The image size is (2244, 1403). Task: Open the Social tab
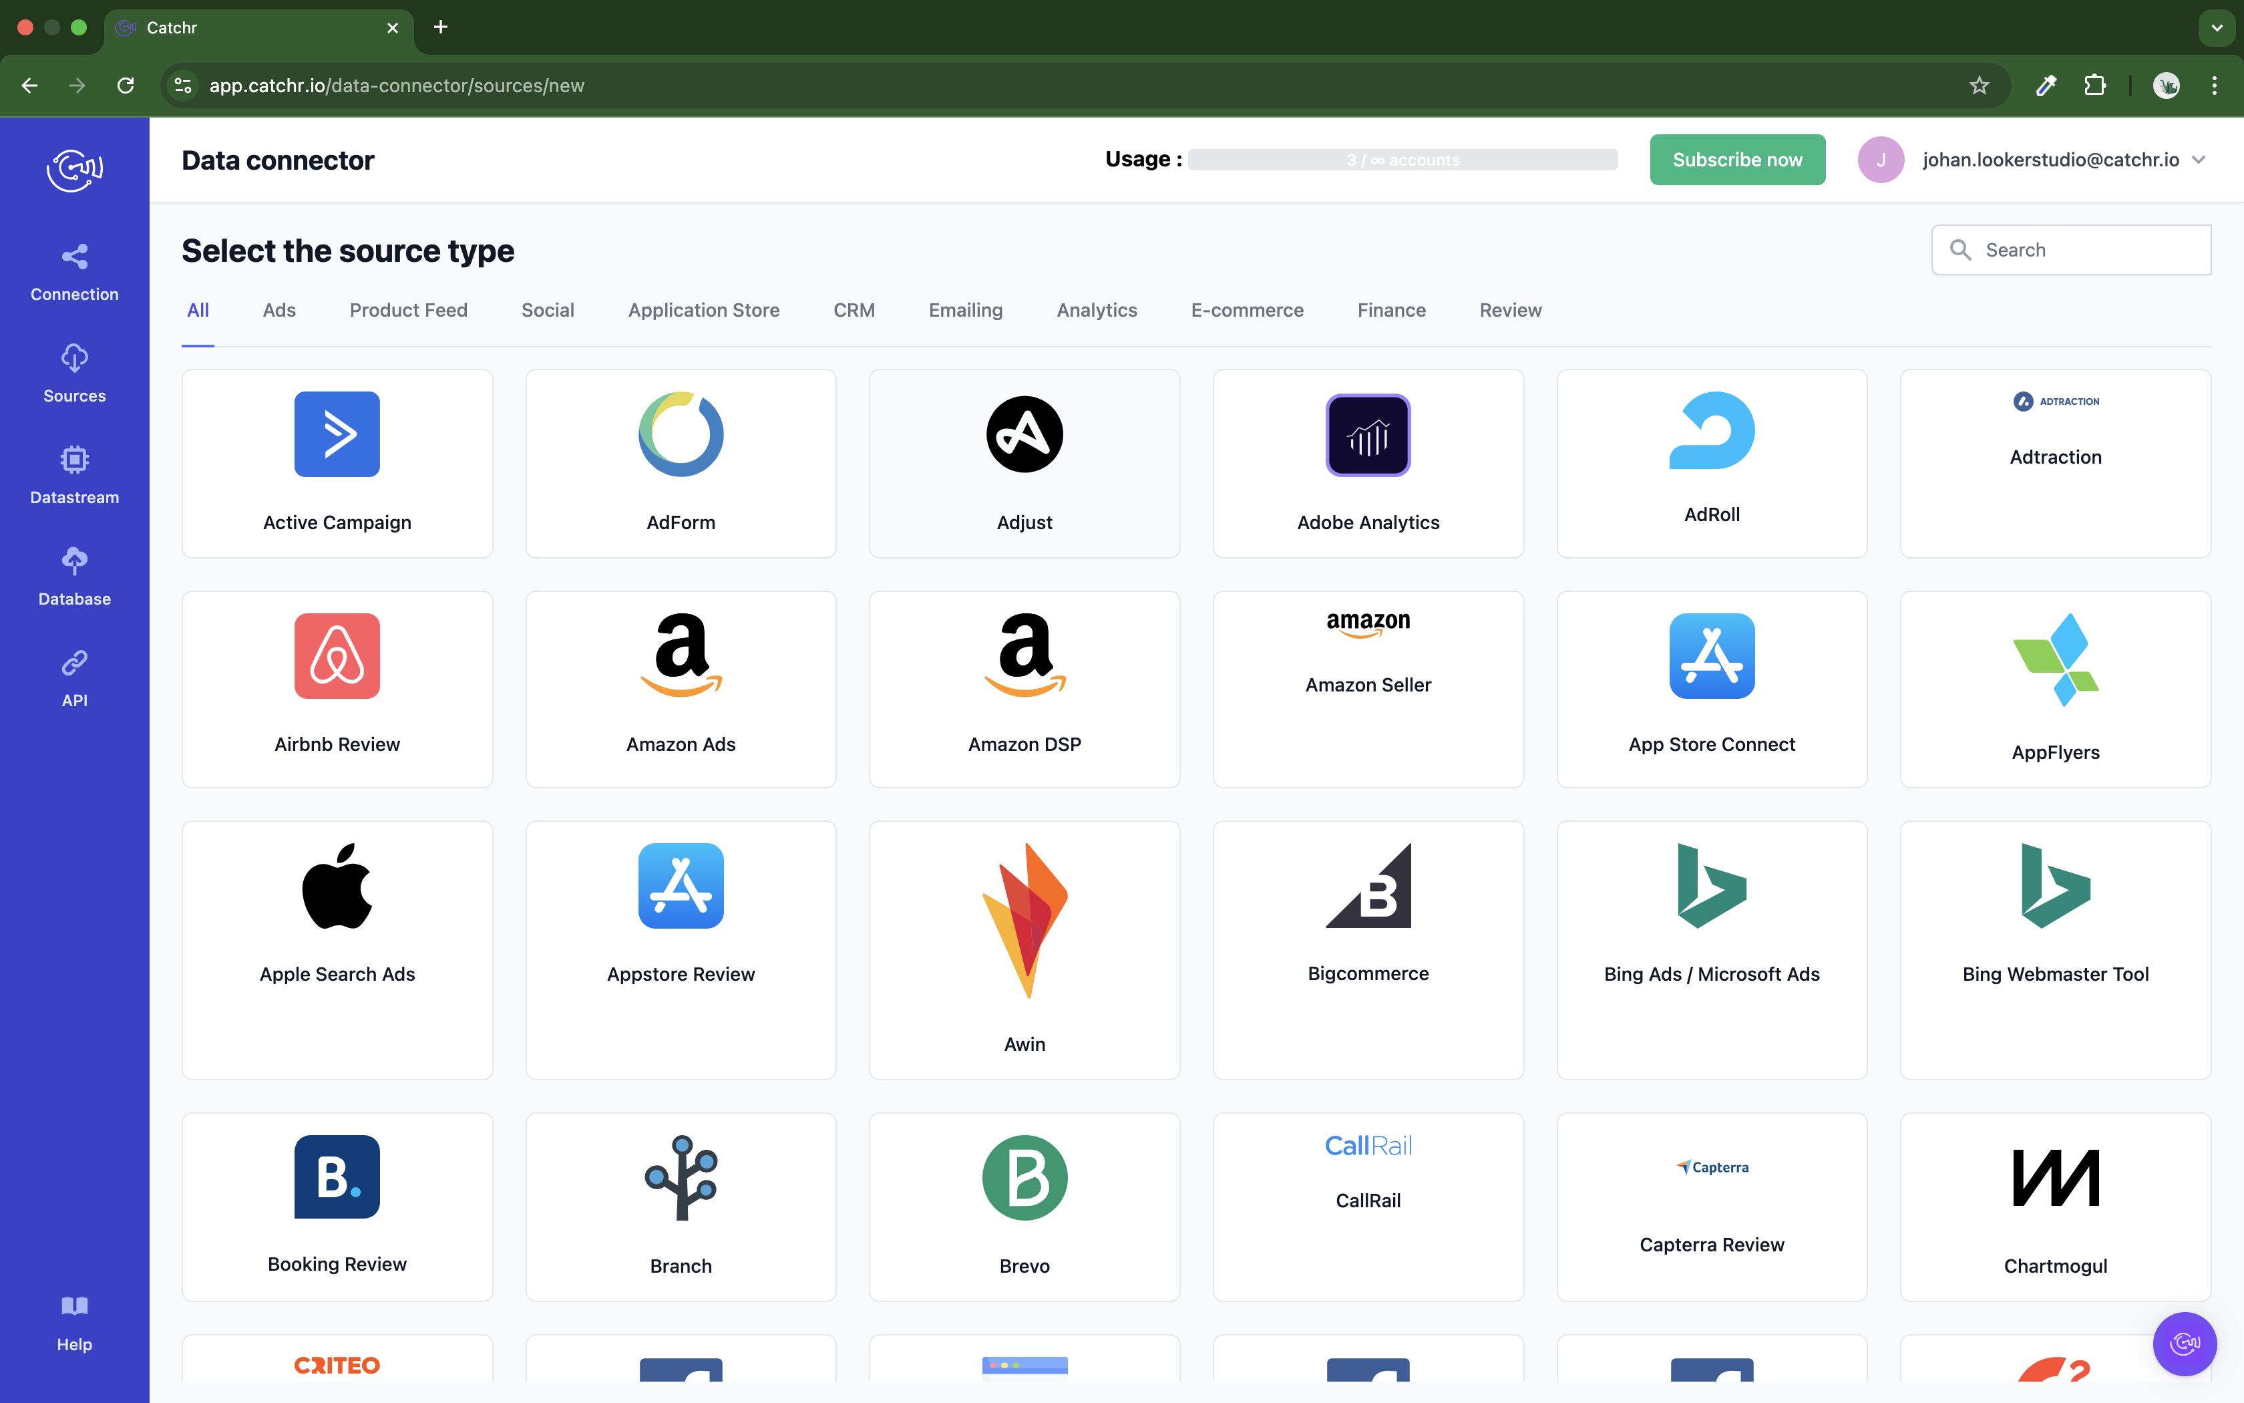[x=547, y=310]
